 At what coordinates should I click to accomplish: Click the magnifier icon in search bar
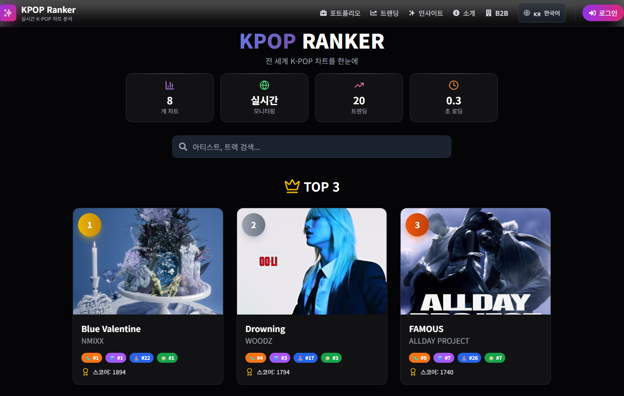click(x=183, y=147)
